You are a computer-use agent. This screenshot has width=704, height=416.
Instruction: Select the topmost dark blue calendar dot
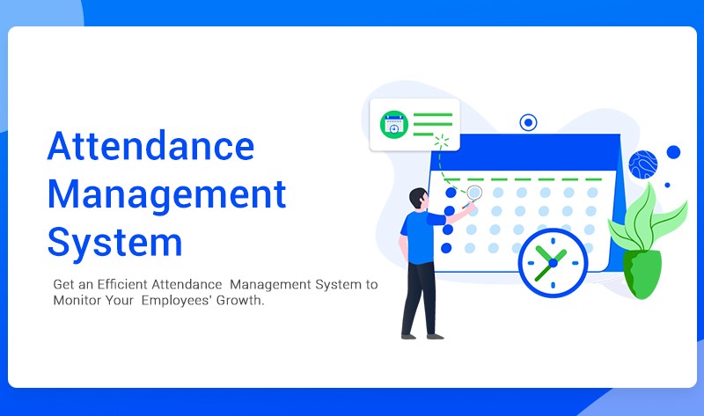click(x=450, y=193)
